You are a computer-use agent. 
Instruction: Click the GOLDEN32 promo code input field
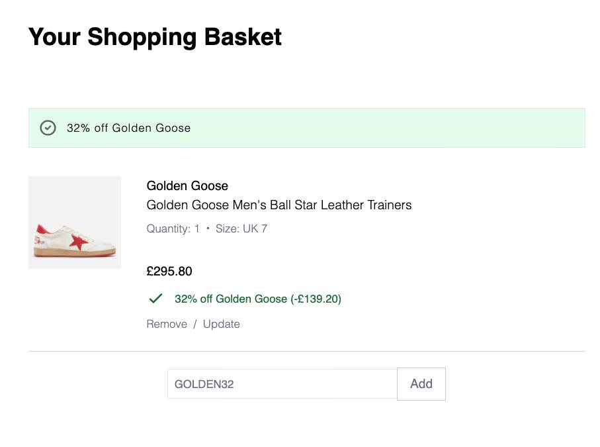282,384
